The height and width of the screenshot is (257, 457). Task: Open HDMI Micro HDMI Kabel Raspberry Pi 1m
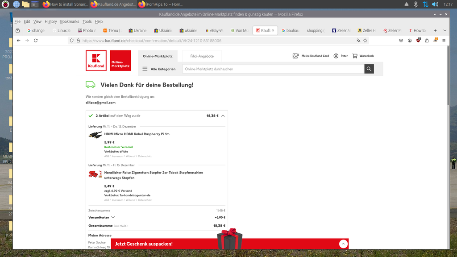(137, 134)
